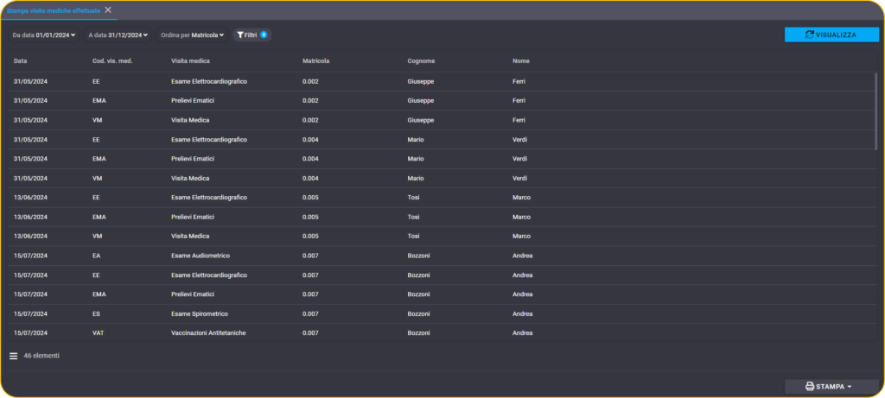Open the A data 31/12/2024 dropdown

(x=118, y=35)
